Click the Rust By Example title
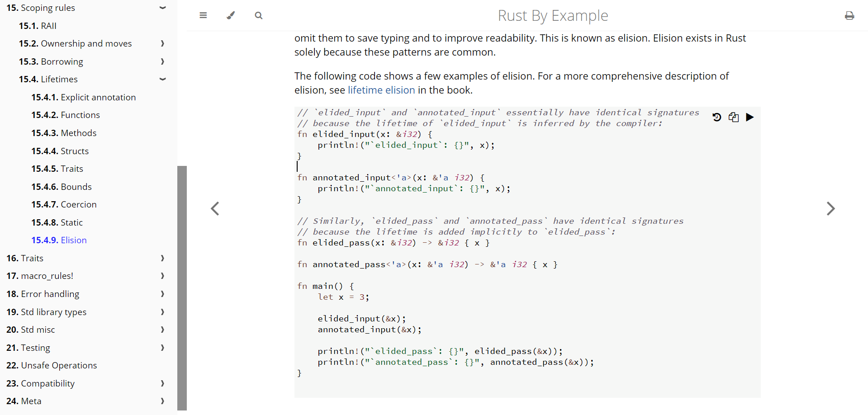 pos(553,16)
